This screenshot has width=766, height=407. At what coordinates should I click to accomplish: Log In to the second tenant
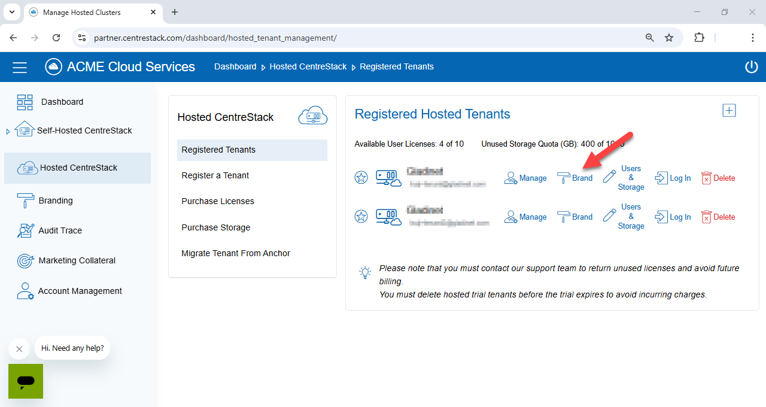click(673, 217)
